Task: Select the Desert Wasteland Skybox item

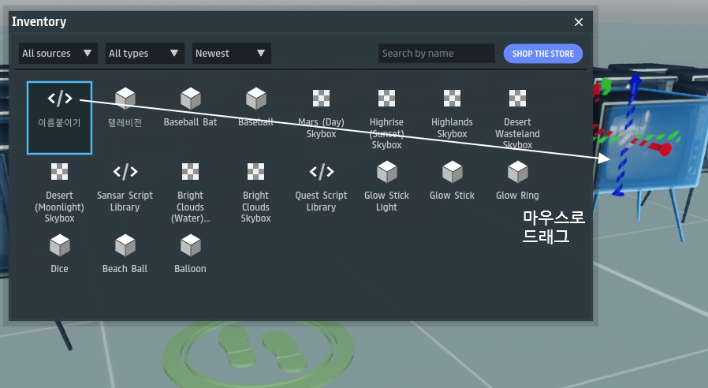Action: pyautogui.click(x=517, y=119)
